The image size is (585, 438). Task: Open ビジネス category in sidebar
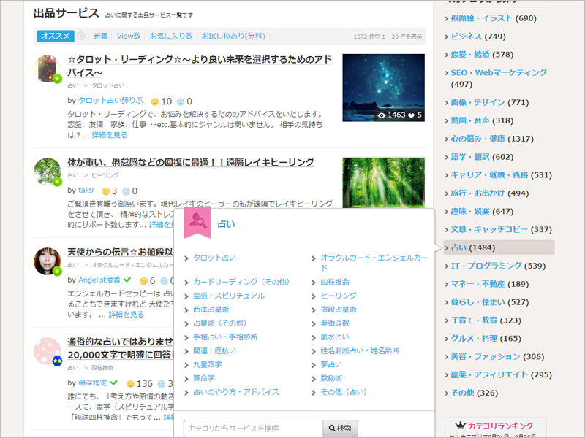tap(467, 36)
